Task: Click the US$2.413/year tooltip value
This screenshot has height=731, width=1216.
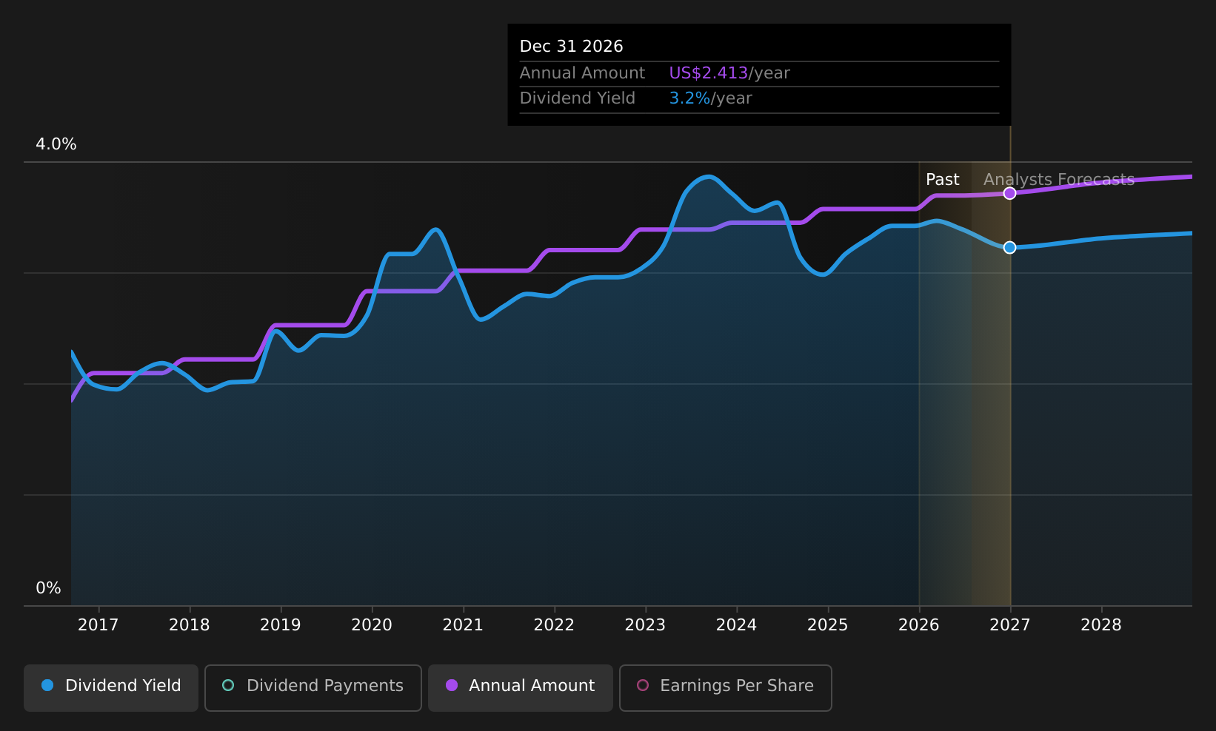Action: 729,73
